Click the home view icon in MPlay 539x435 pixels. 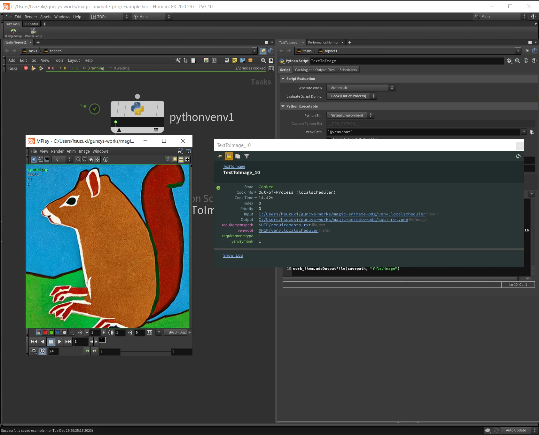pyautogui.click(x=91, y=159)
